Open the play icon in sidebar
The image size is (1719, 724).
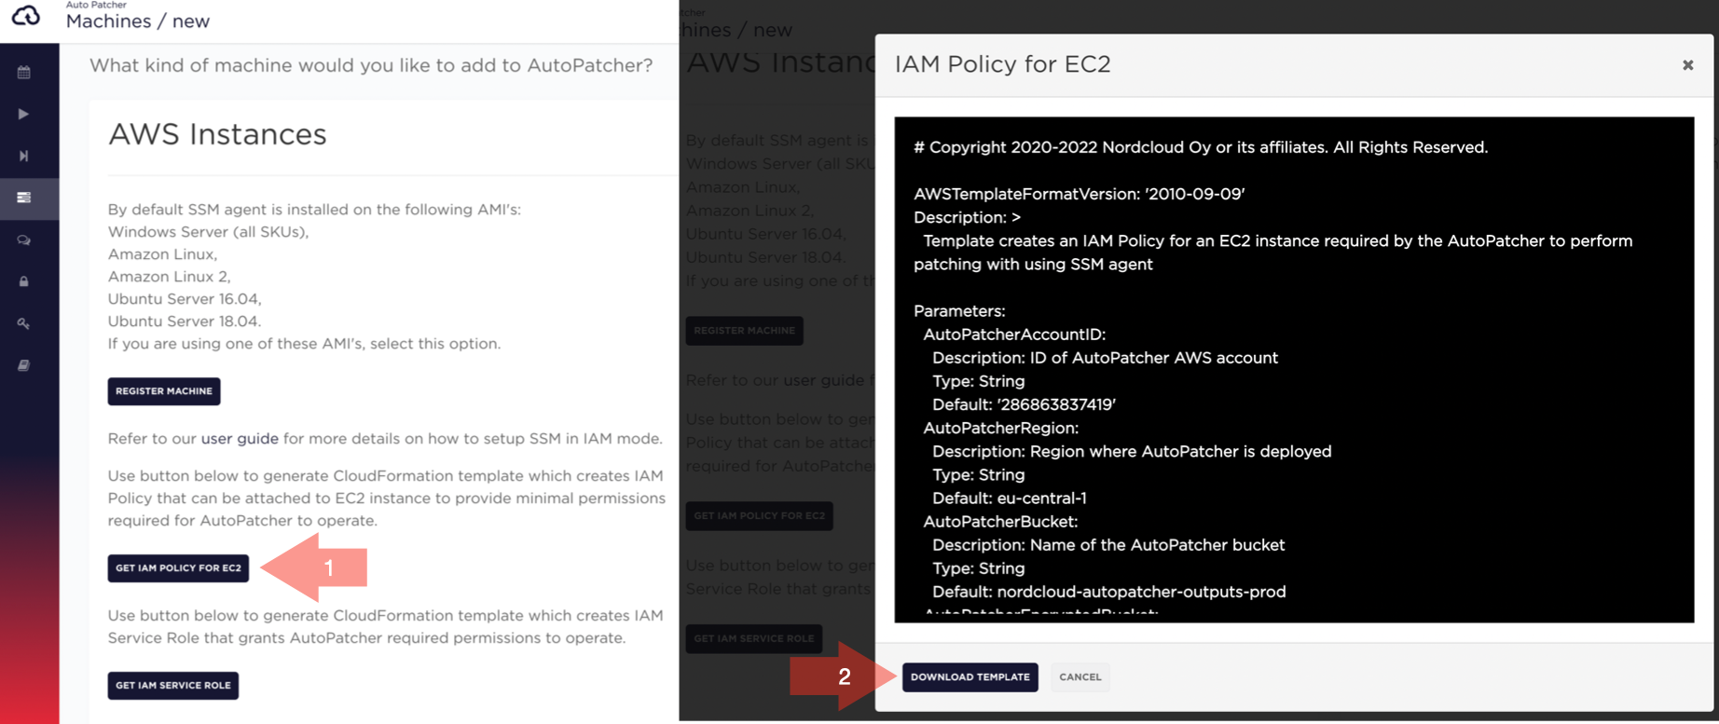coord(24,114)
